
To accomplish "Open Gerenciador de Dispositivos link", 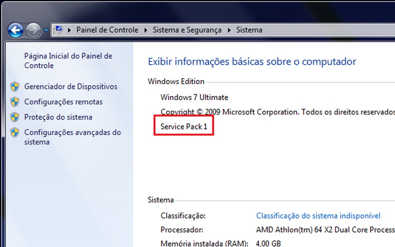I will tap(71, 87).
